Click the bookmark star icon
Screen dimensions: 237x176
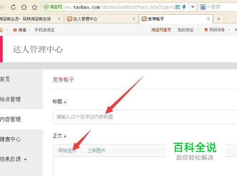(35, 7)
